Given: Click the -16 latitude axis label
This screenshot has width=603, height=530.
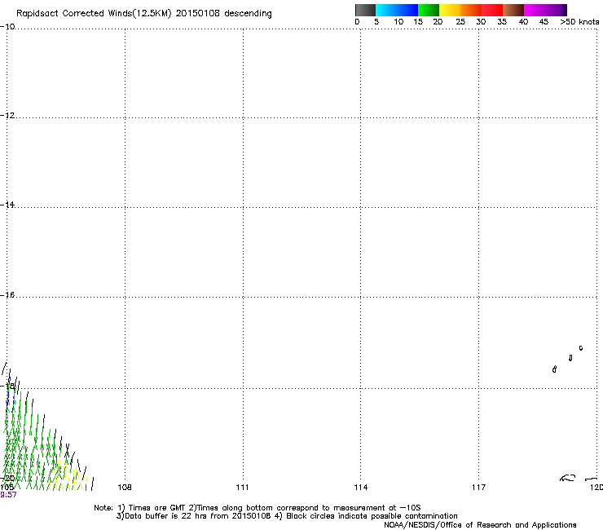Looking at the screenshot, I should click(x=7, y=295).
